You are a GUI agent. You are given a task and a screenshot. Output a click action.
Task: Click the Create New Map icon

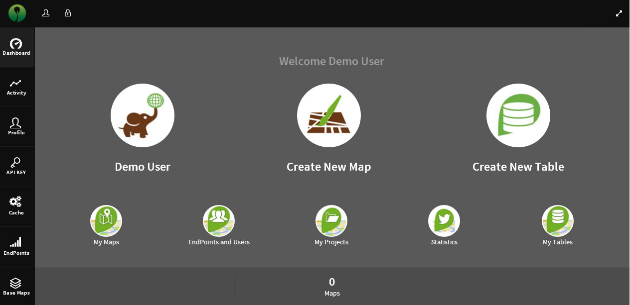point(329,115)
